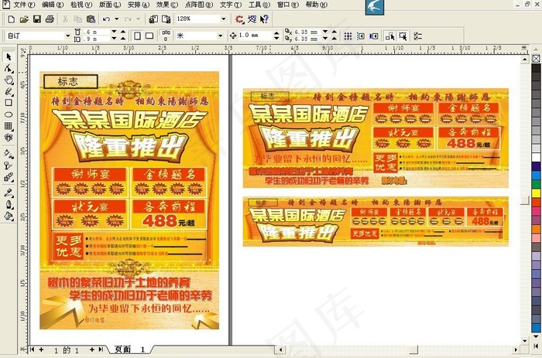This screenshot has height=358, width=542.
Task: Open the 编辑 menu
Action: click(53, 5)
